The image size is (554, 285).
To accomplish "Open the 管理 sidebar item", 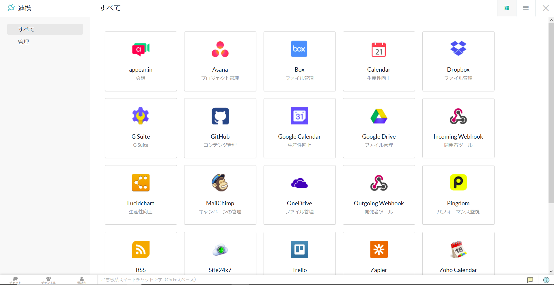I will coord(24,42).
